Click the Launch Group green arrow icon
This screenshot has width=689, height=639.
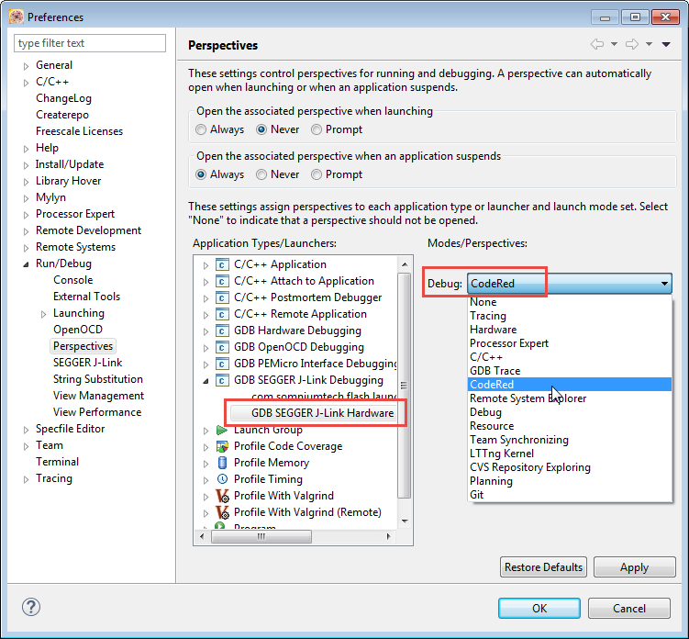pos(222,430)
